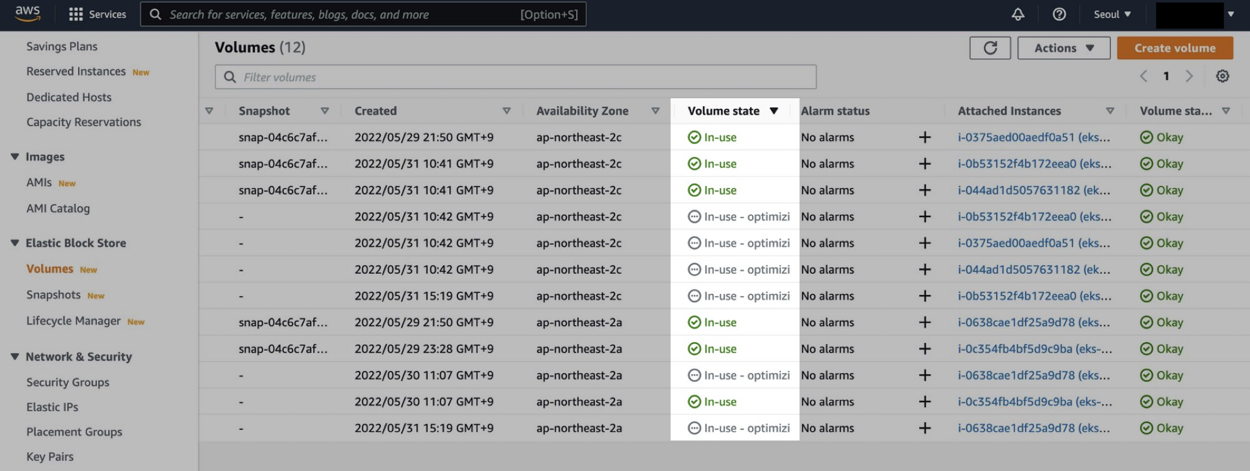Open the Actions dropdown
The width and height of the screenshot is (1250, 471).
pyautogui.click(x=1063, y=48)
